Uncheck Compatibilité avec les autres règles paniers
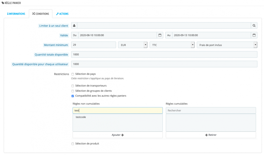 73,96
